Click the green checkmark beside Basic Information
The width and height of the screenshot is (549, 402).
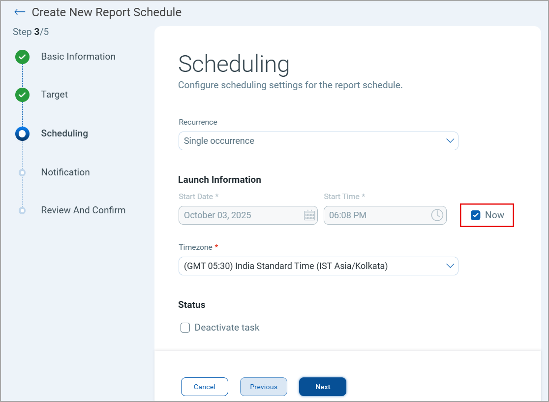tap(22, 57)
